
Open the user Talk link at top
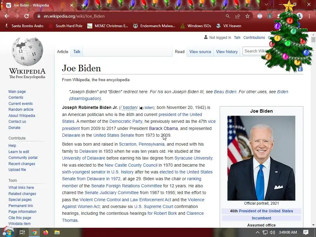(x=237, y=37)
